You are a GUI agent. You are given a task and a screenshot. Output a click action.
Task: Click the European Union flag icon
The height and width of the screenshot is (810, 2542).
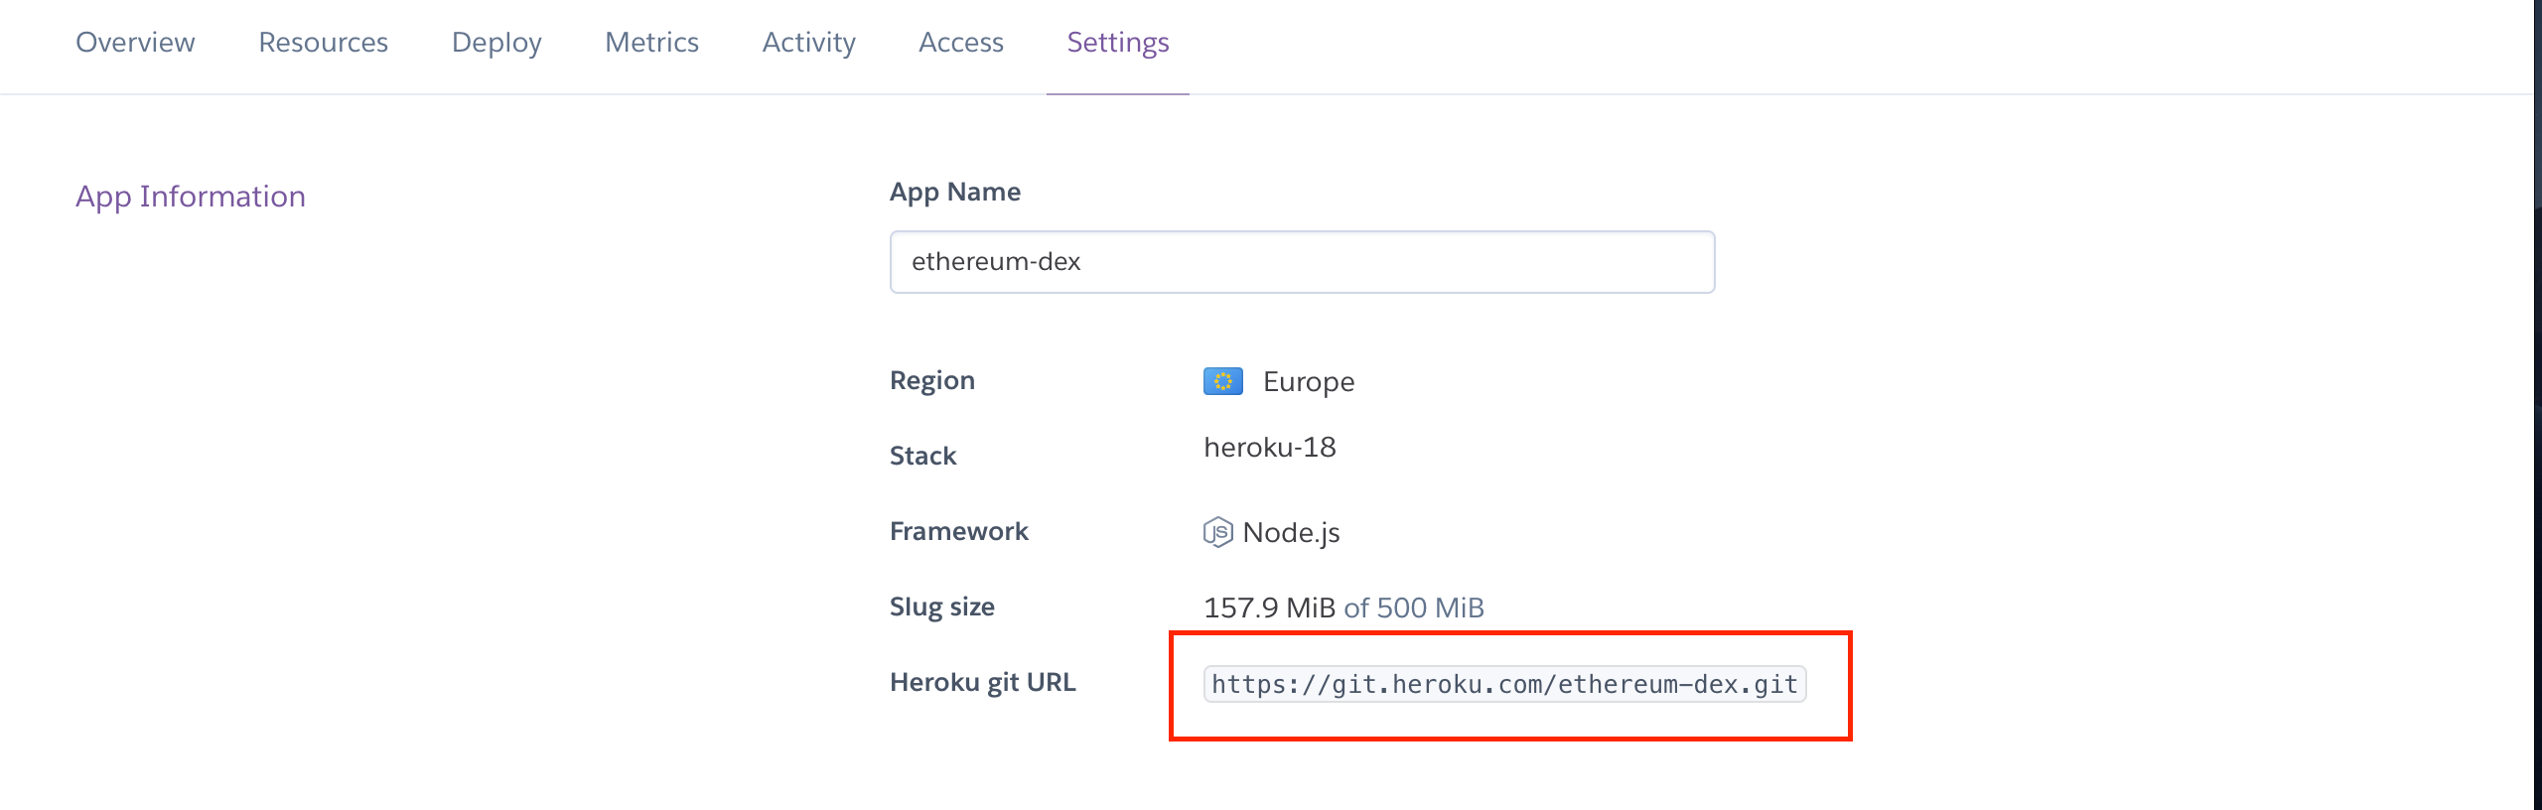click(1222, 381)
